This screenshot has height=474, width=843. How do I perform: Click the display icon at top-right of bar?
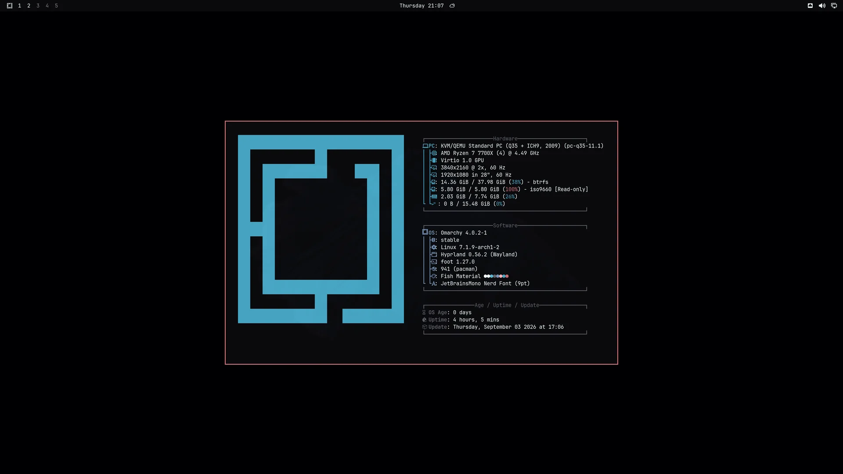pyautogui.click(x=834, y=6)
